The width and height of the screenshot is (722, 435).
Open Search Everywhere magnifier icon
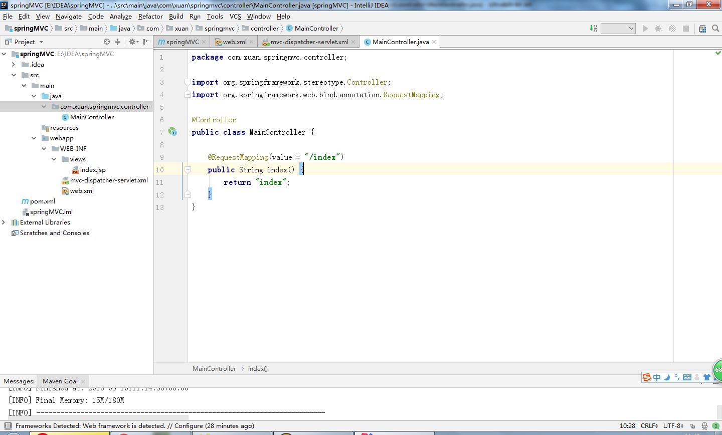[x=715, y=29]
